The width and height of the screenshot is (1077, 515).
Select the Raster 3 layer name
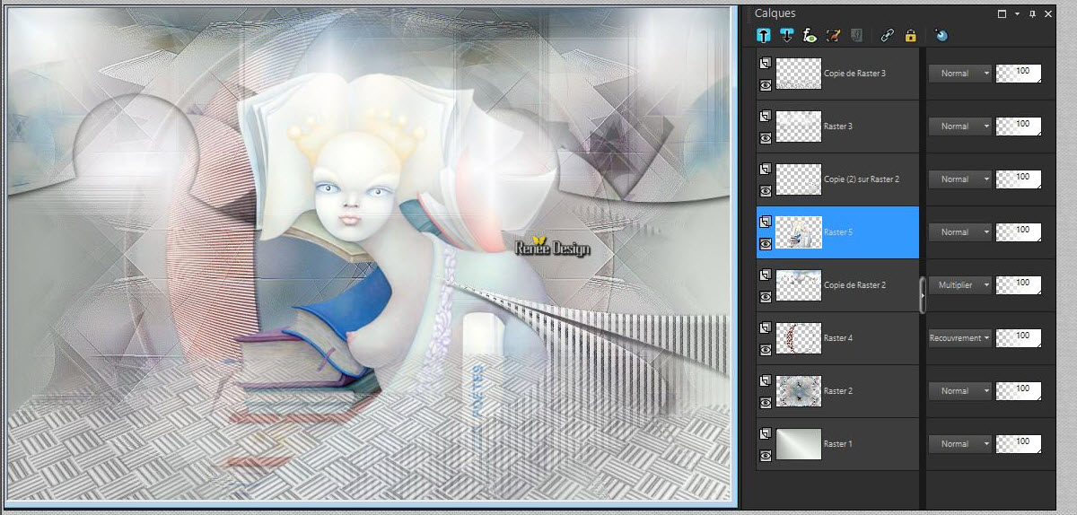838,127
